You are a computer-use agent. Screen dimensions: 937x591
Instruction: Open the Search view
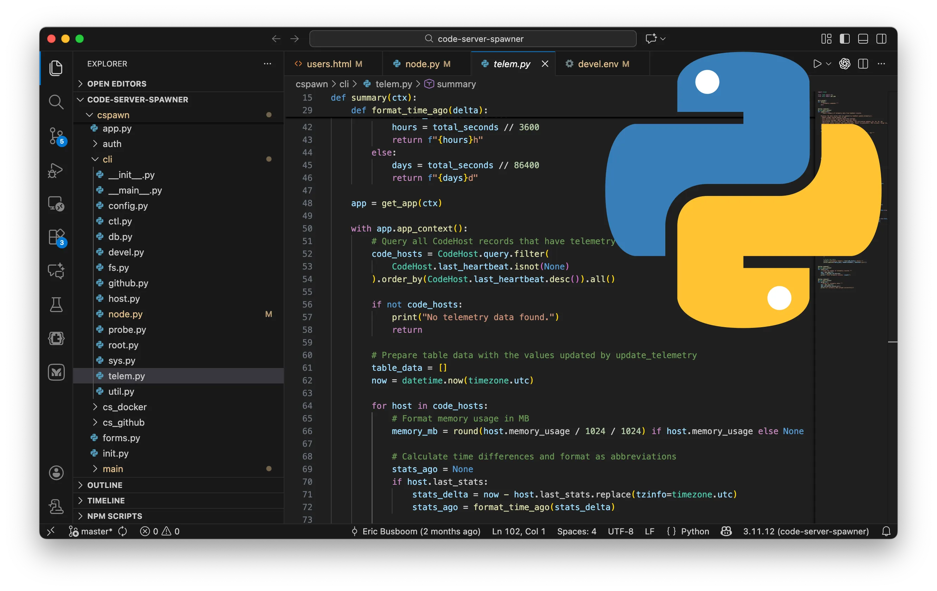(56, 102)
